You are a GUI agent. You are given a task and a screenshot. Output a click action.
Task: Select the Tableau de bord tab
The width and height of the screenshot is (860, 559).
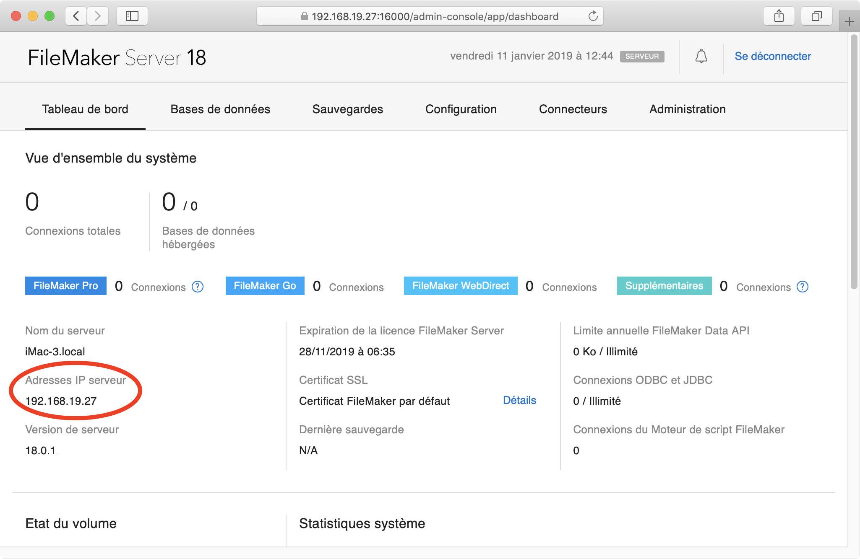(x=85, y=109)
